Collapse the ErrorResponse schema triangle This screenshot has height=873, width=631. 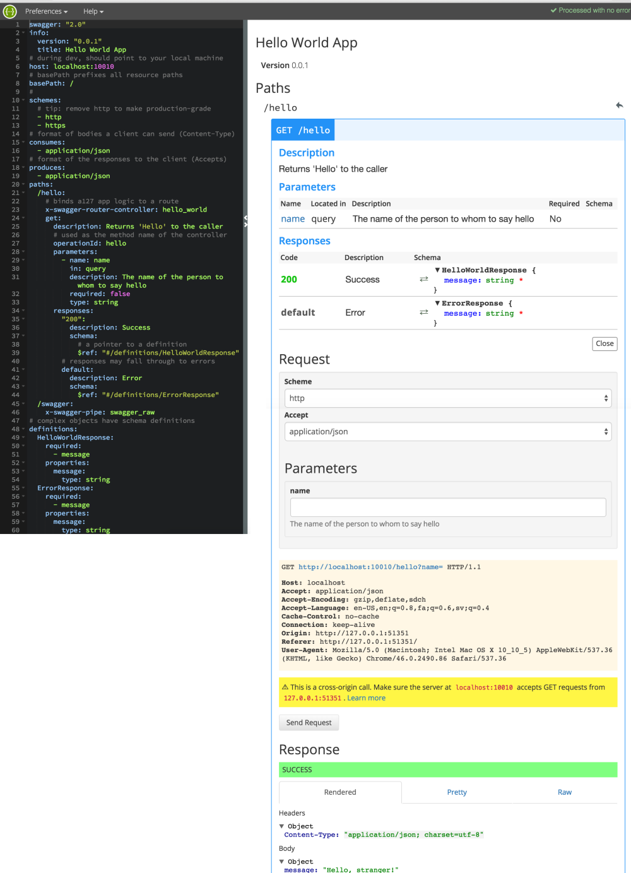point(437,303)
